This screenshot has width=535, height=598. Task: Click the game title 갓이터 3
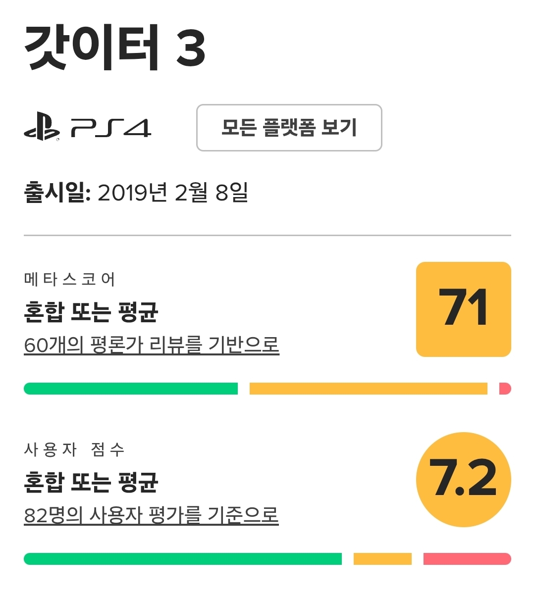click(115, 48)
